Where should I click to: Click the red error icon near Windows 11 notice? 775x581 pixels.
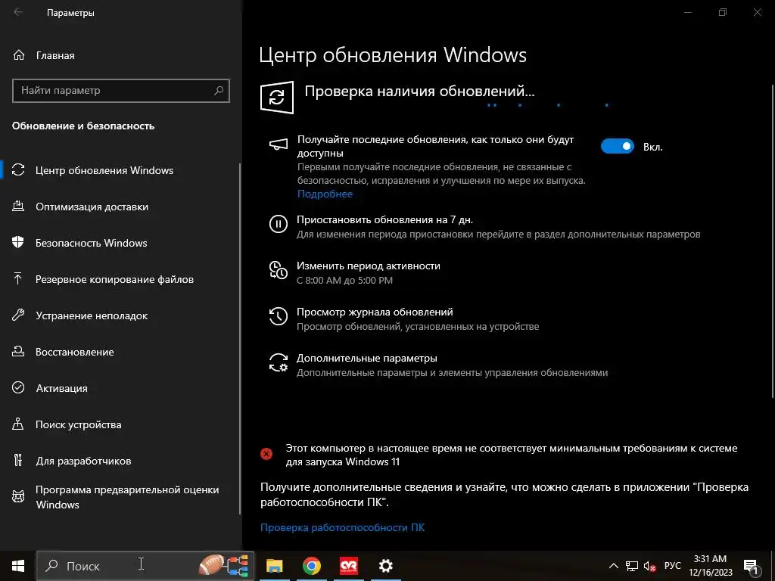click(x=266, y=454)
